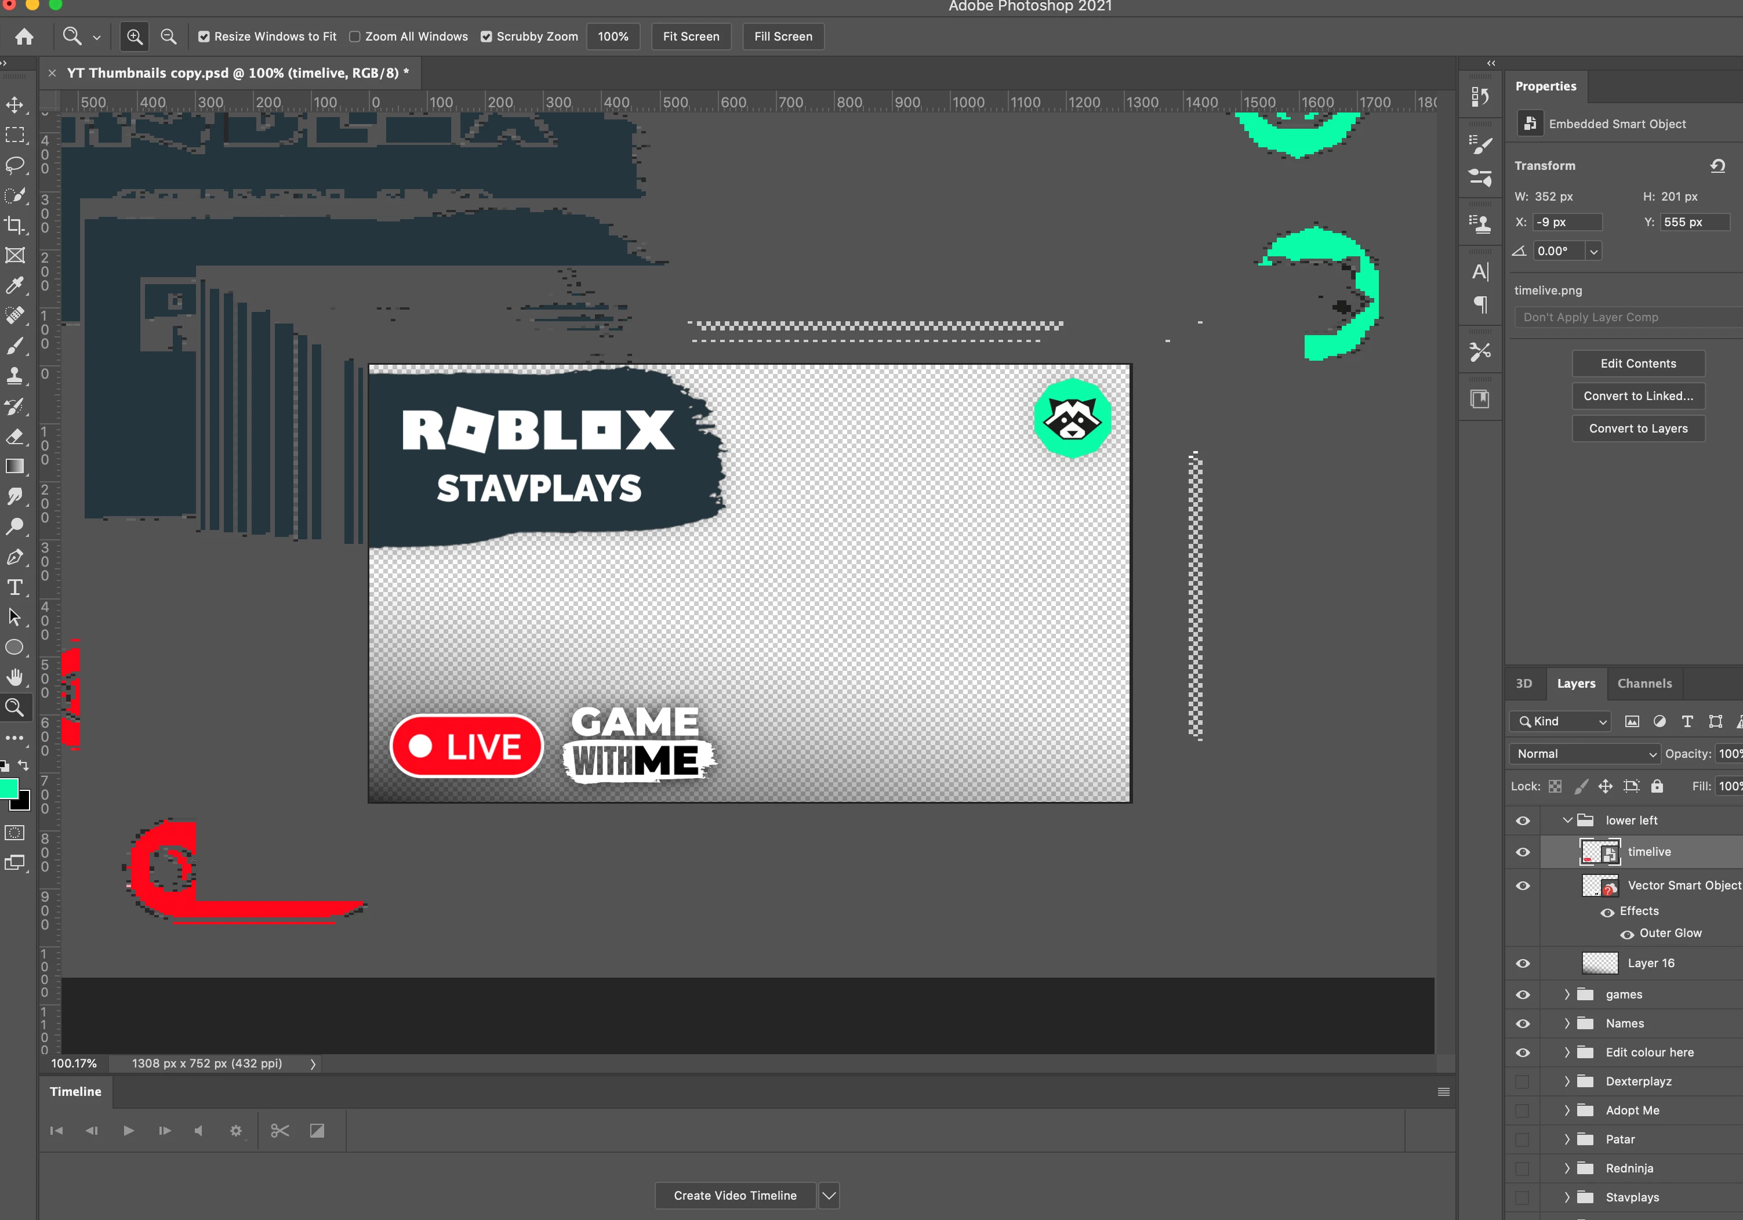Open the Normal blend mode dropdown

click(1584, 754)
